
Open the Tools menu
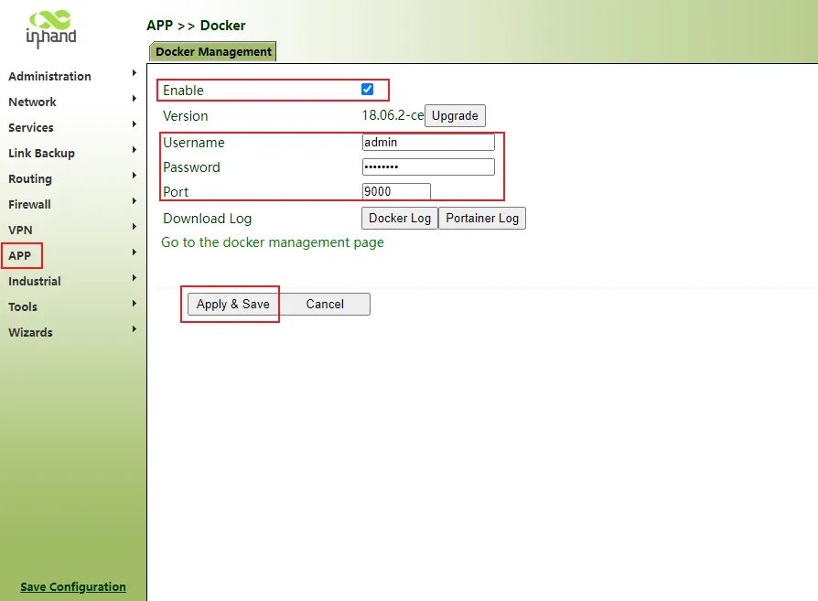23,306
